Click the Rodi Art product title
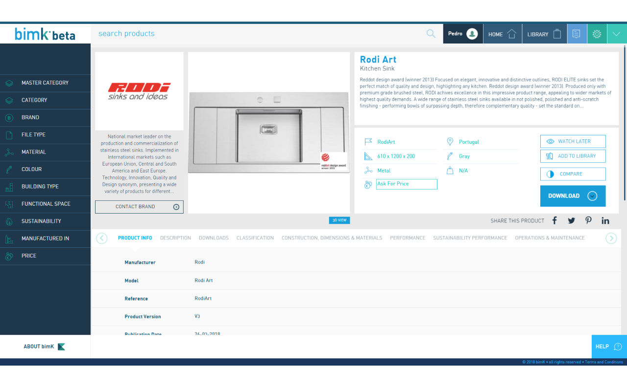Image resolution: width=627 pixels, height=391 pixels. pyautogui.click(x=378, y=60)
